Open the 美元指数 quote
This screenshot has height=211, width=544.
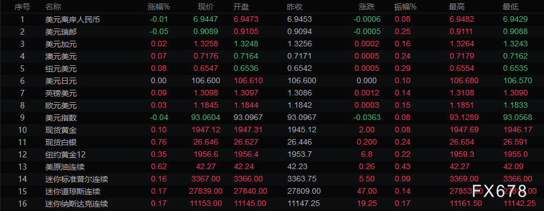point(272,118)
